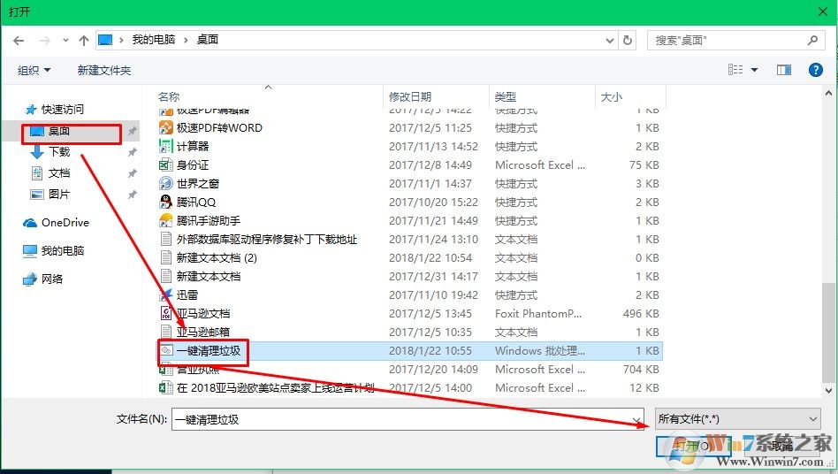Expand address bar history dropdown
Viewport: 838px width, 474px height.
click(609, 40)
